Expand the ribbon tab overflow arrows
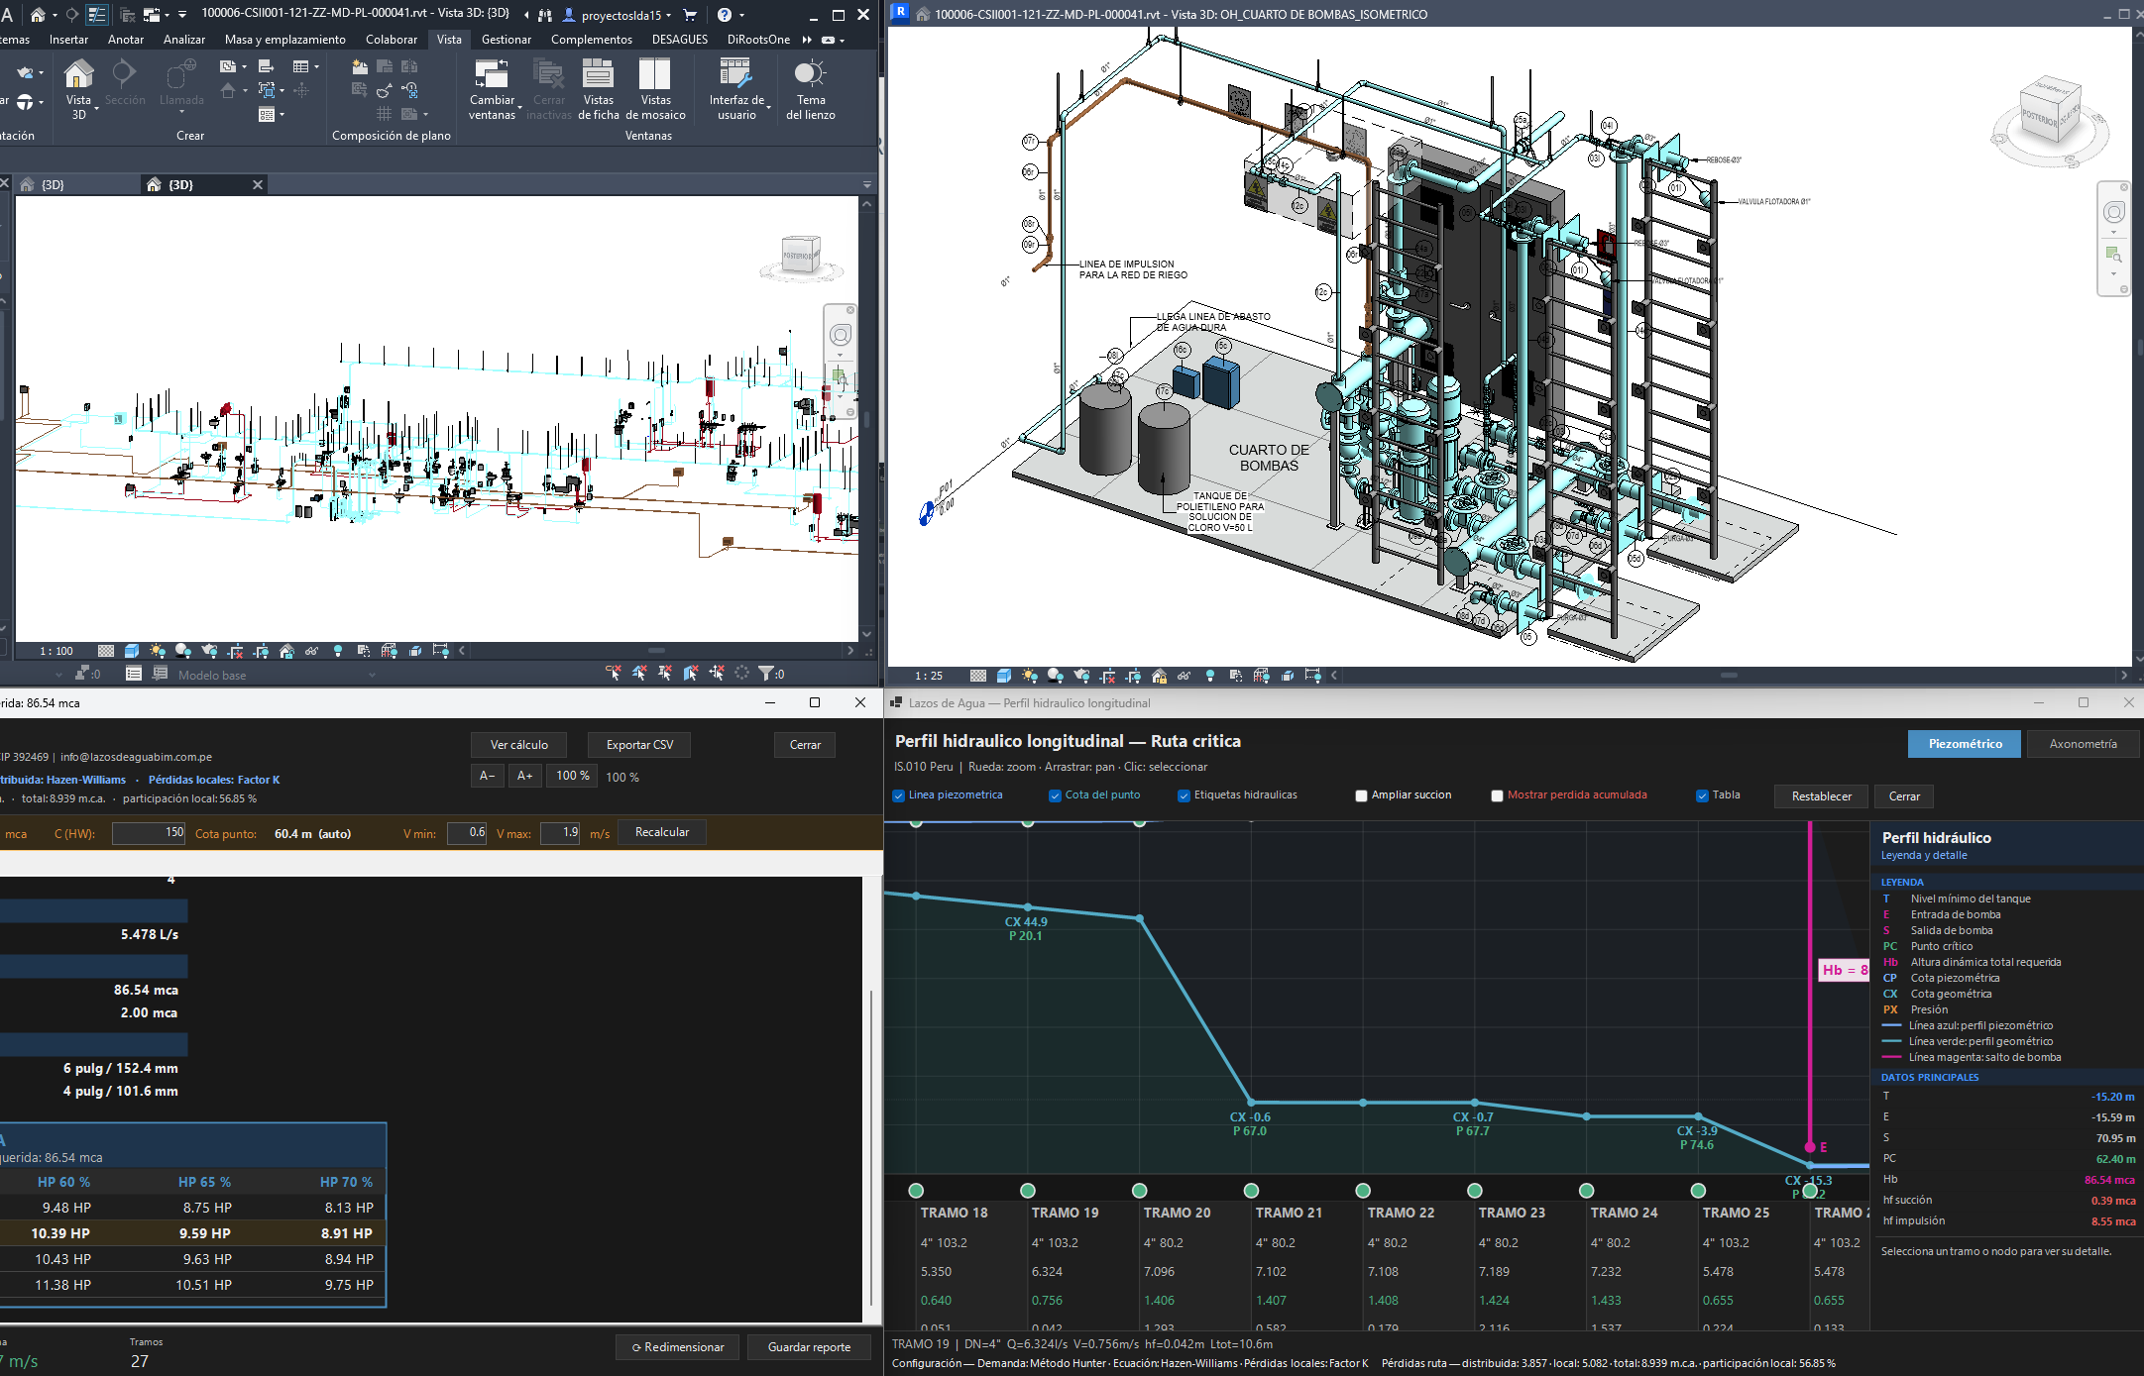 [807, 40]
